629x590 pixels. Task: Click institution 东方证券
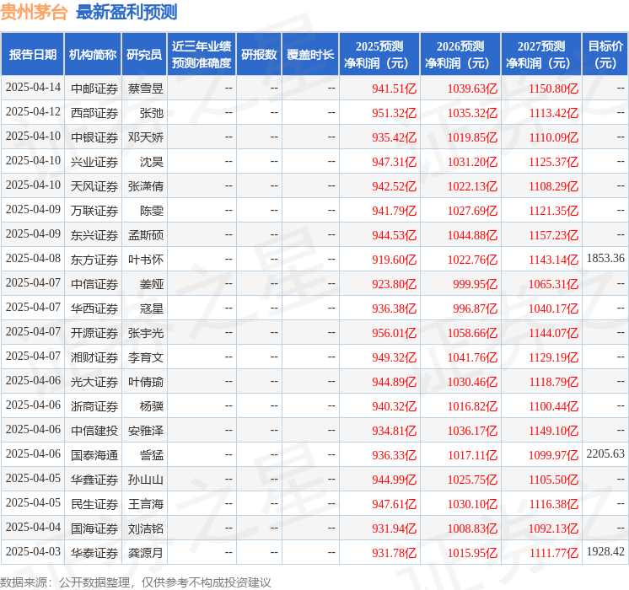pos(94,260)
